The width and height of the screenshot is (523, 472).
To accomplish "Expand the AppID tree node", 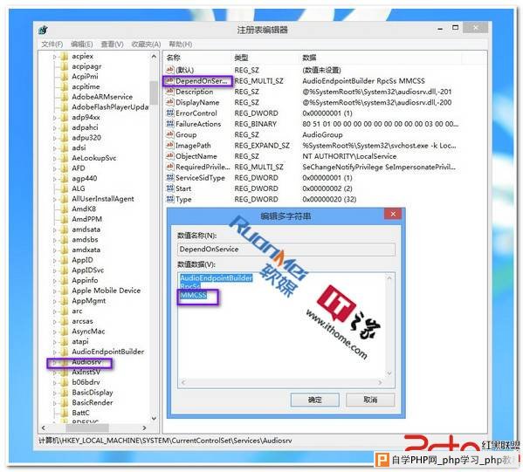I will tap(55, 260).
